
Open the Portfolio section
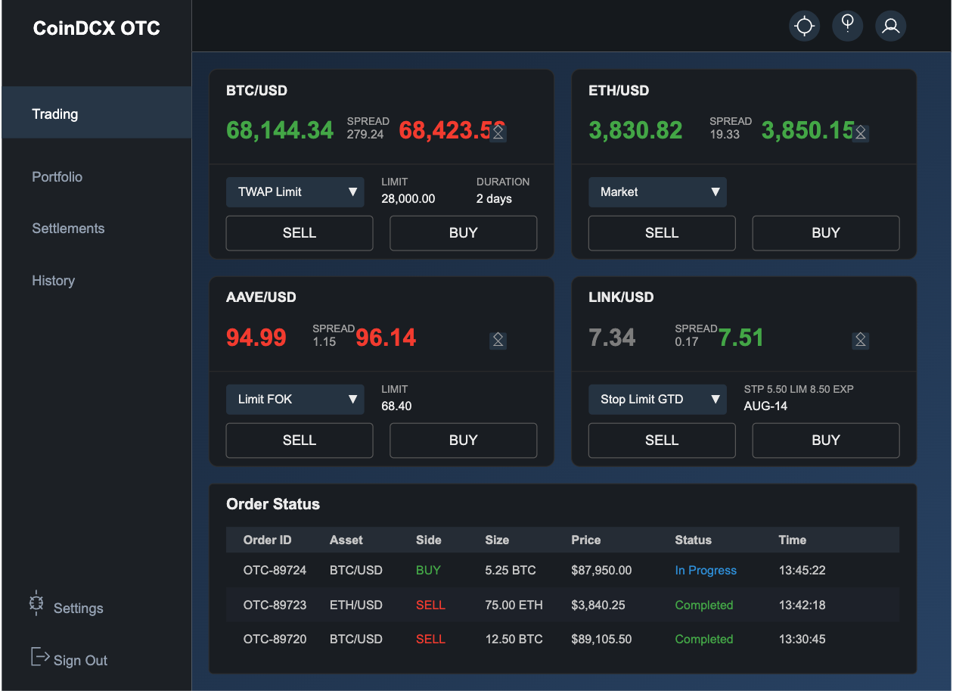point(57,177)
